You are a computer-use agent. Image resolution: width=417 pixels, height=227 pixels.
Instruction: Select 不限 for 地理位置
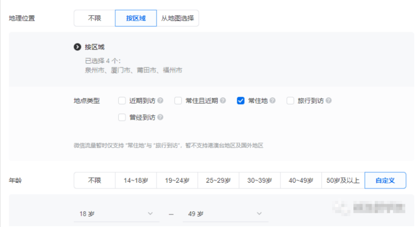click(94, 18)
